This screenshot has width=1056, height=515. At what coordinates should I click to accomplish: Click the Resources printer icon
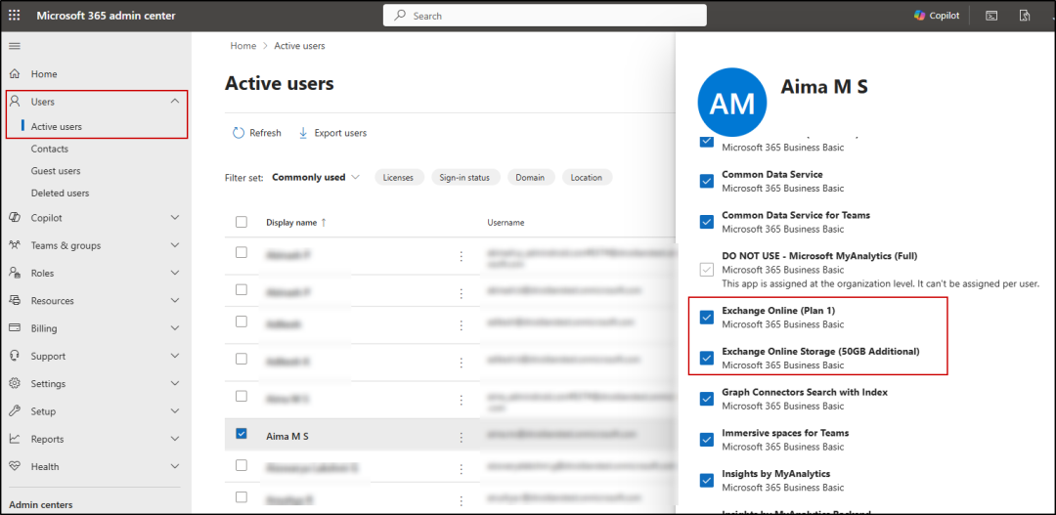tap(15, 300)
